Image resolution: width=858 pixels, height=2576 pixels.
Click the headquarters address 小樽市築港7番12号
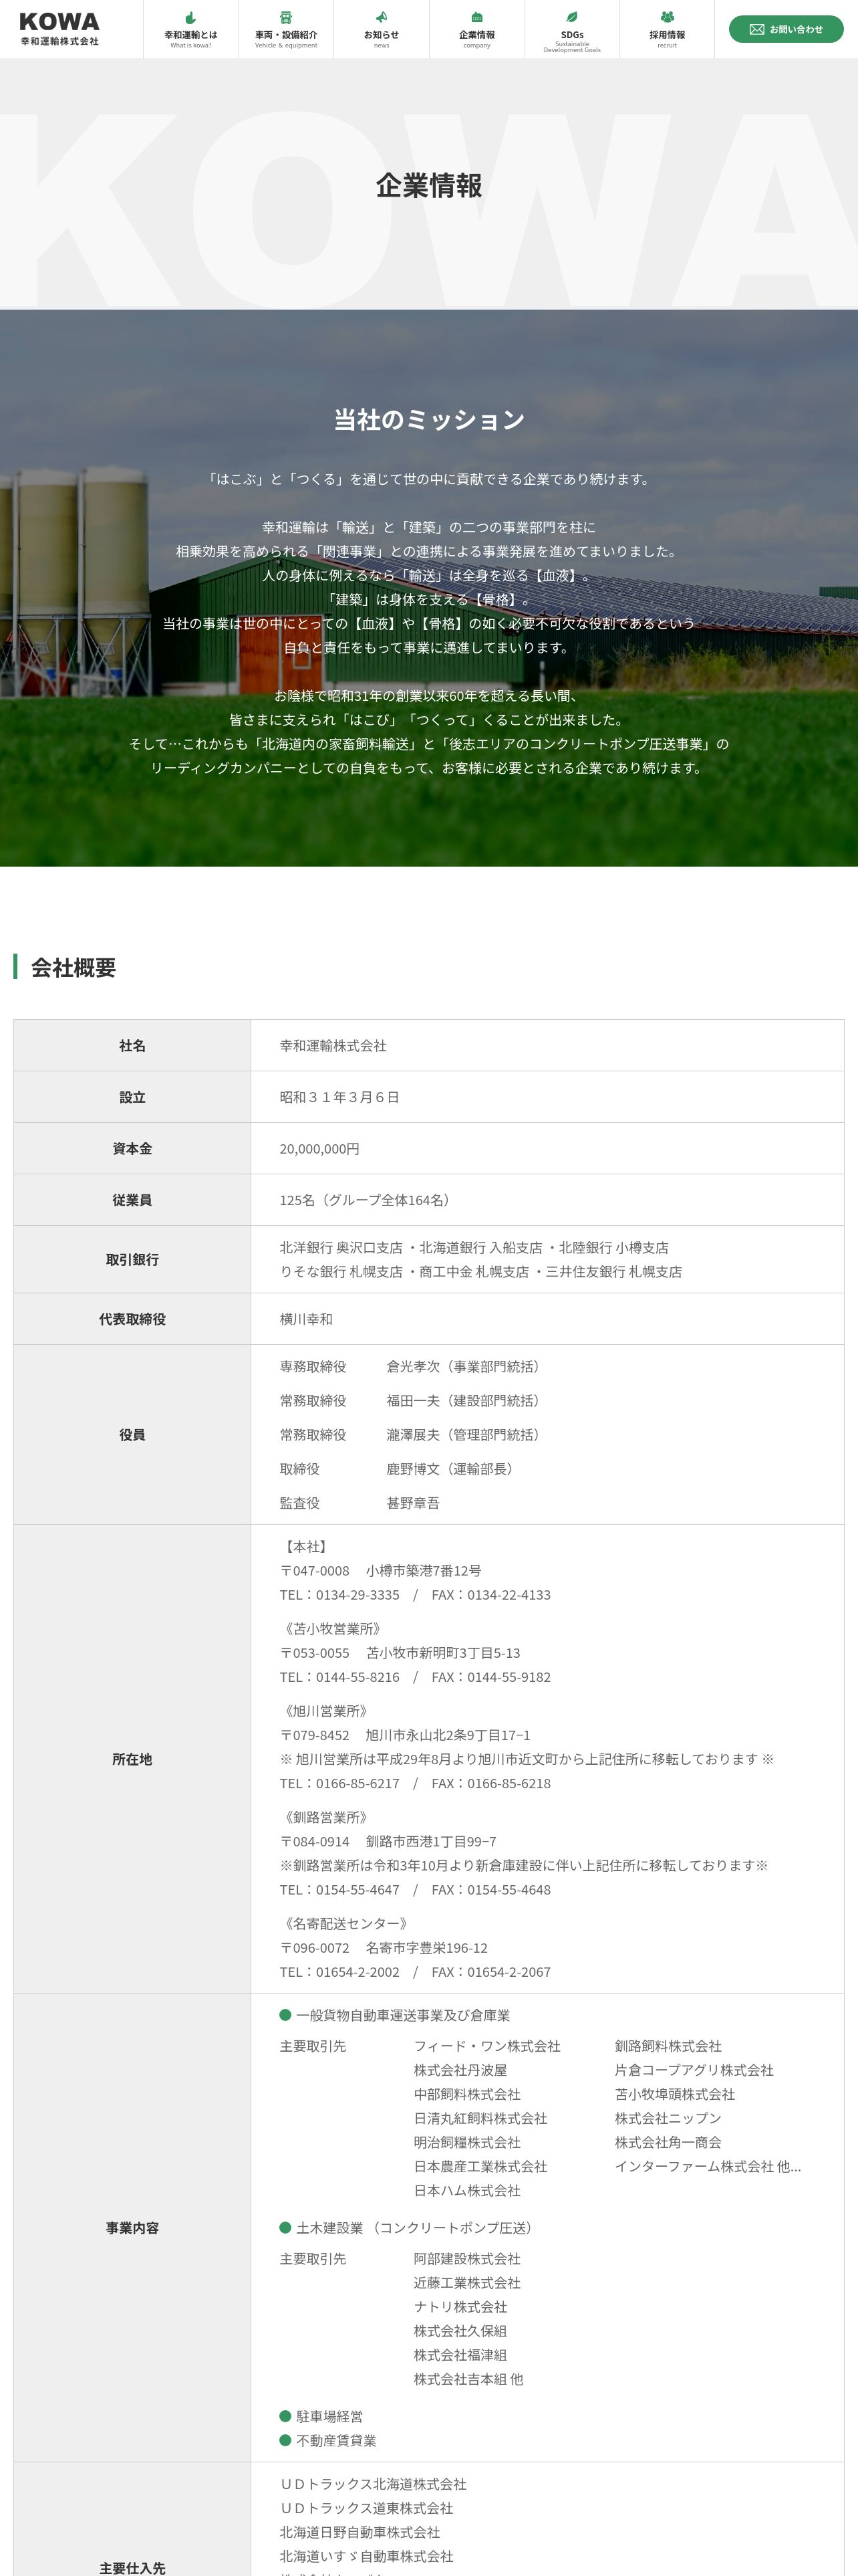pos(424,1571)
